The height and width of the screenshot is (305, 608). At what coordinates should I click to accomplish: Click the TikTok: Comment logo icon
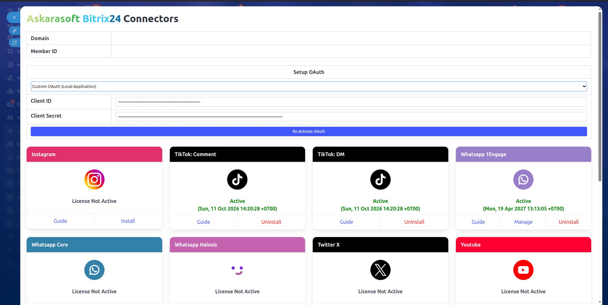(x=237, y=180)
